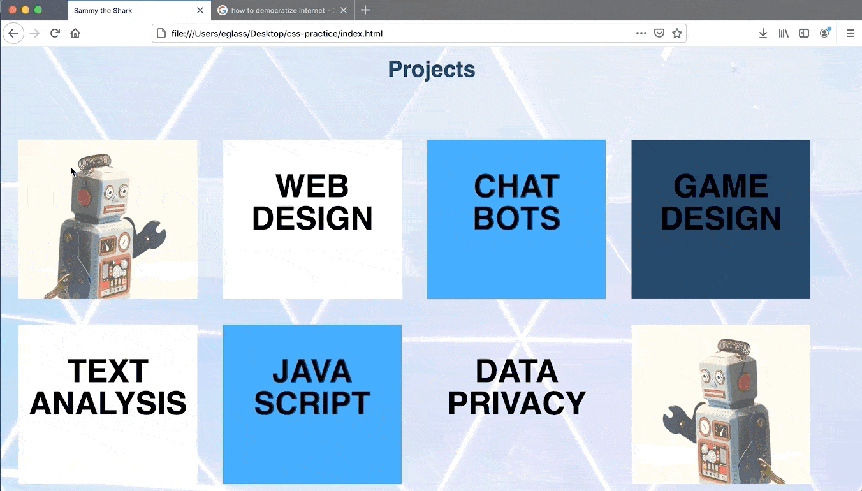
Task: Go back one page
Action: 13,33
